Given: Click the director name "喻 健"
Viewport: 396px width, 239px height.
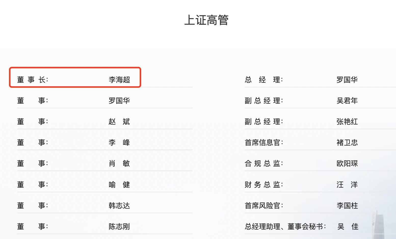Looking at the screenshot, I should coord(119,185).
